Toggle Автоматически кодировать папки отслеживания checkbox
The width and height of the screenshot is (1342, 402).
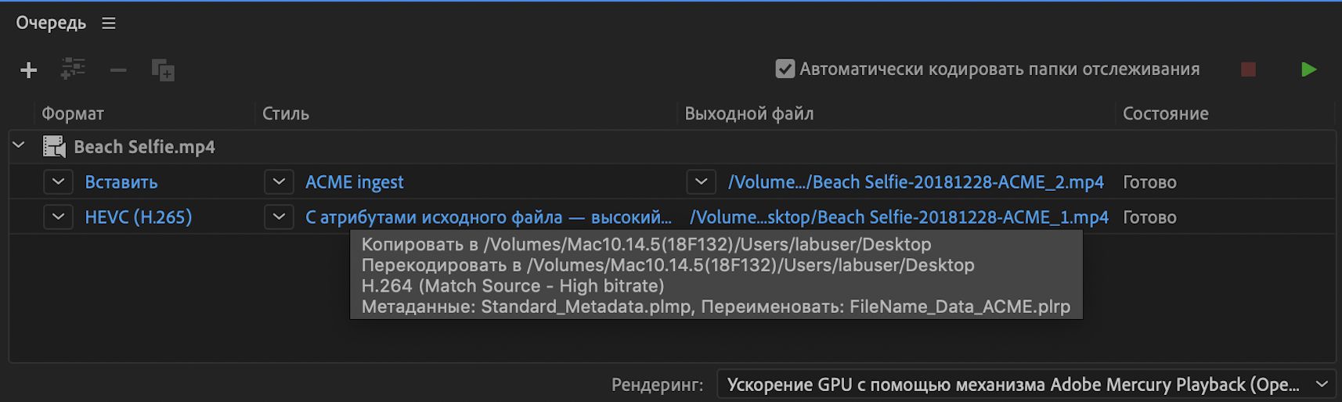click(785, 69)
